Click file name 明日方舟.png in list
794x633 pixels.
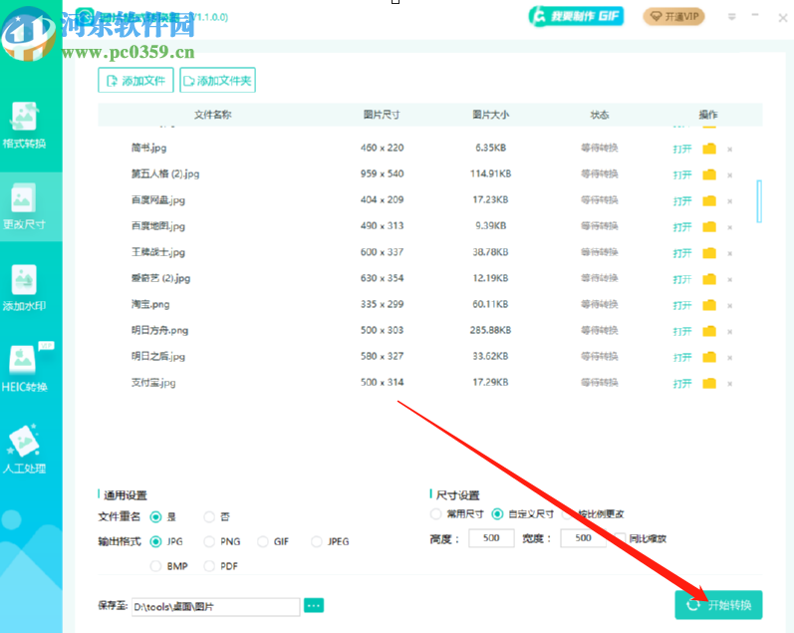(160, 330)
